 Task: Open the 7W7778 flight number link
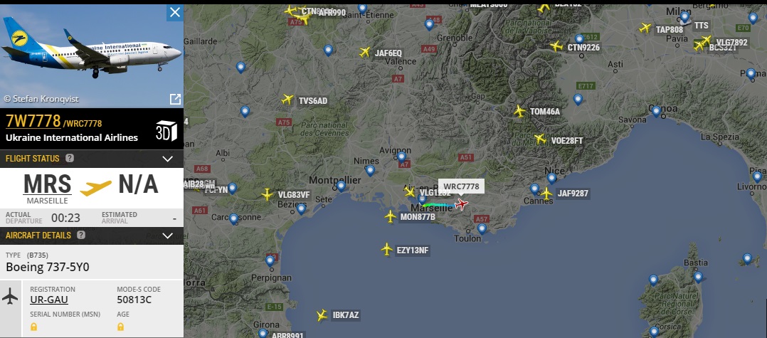33,121
